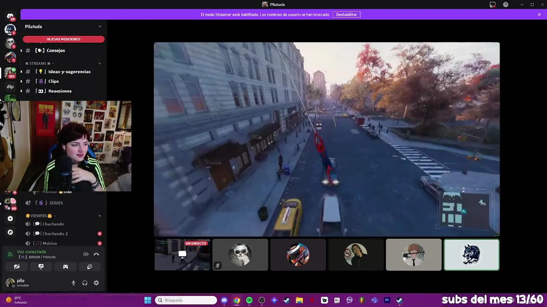Open the Consejos channel
Viewport: 547px width, 307px height.
pyautogui.click(x=63, y=50)
